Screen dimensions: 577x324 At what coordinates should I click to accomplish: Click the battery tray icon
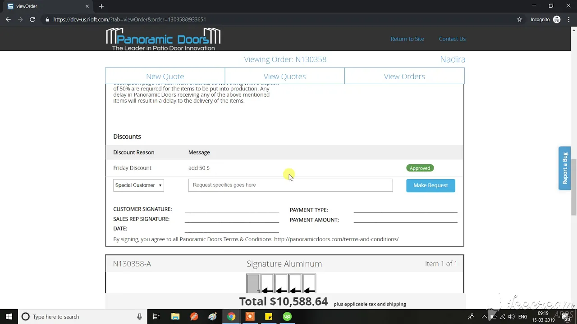[493, 317]
